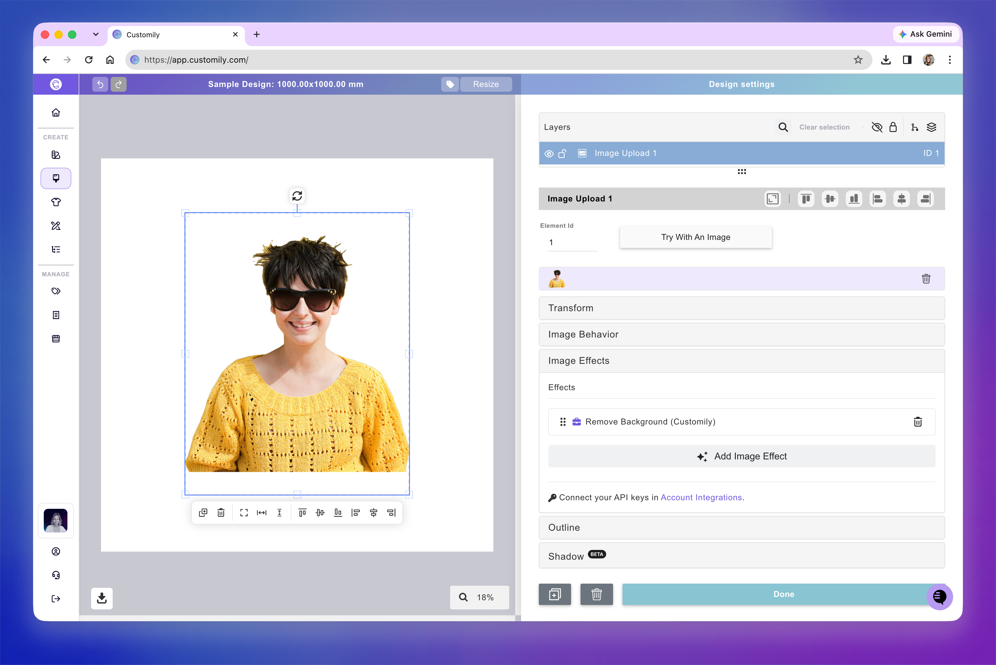The image size is (996, 665).
Task: Open the selected design-editor sidebar item
Action: (x=56, y=178)
